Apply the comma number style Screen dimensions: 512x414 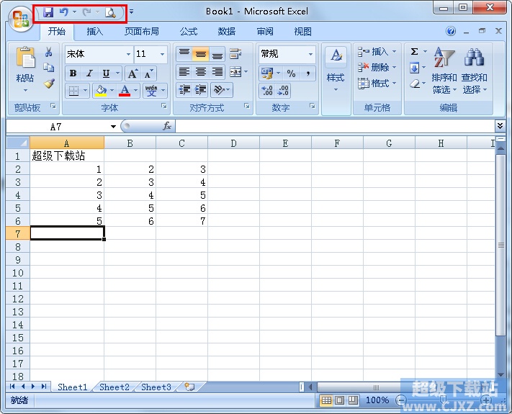pyautogui.click(x=308, y=73)
